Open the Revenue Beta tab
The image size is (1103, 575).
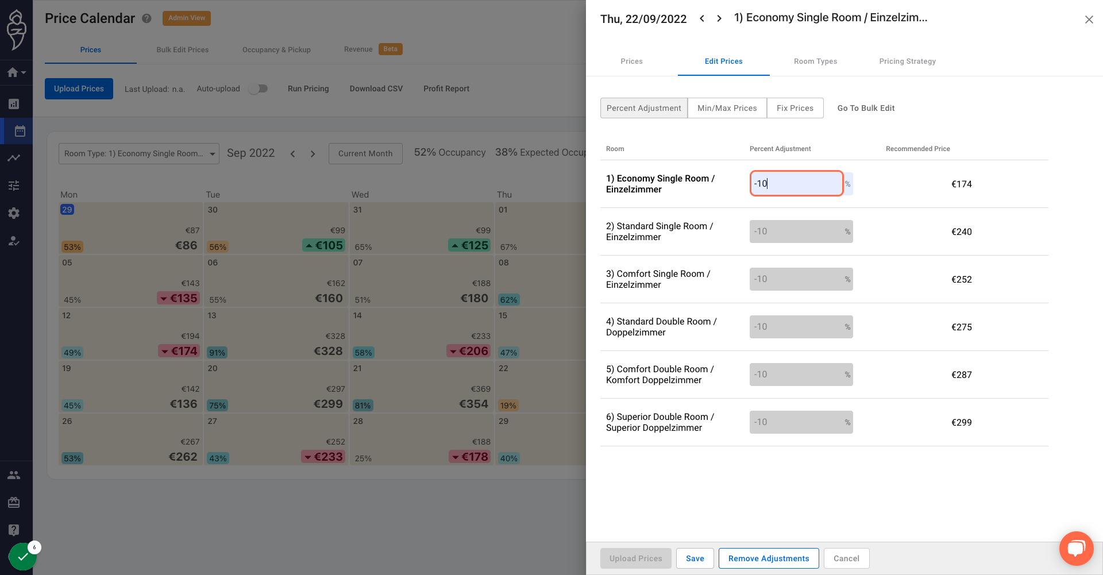pos(373,49)
